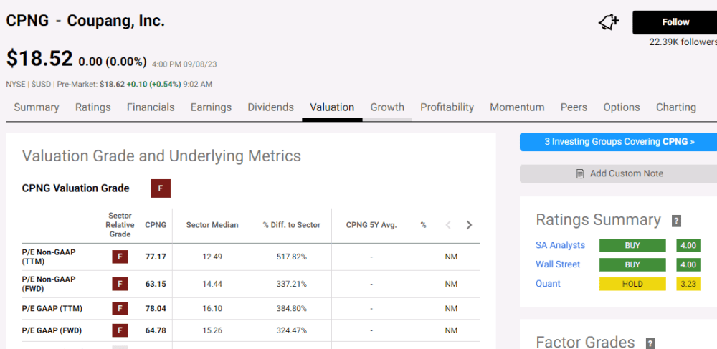Click P/E Non-GAAP (FWD) row label

[49, 284]
